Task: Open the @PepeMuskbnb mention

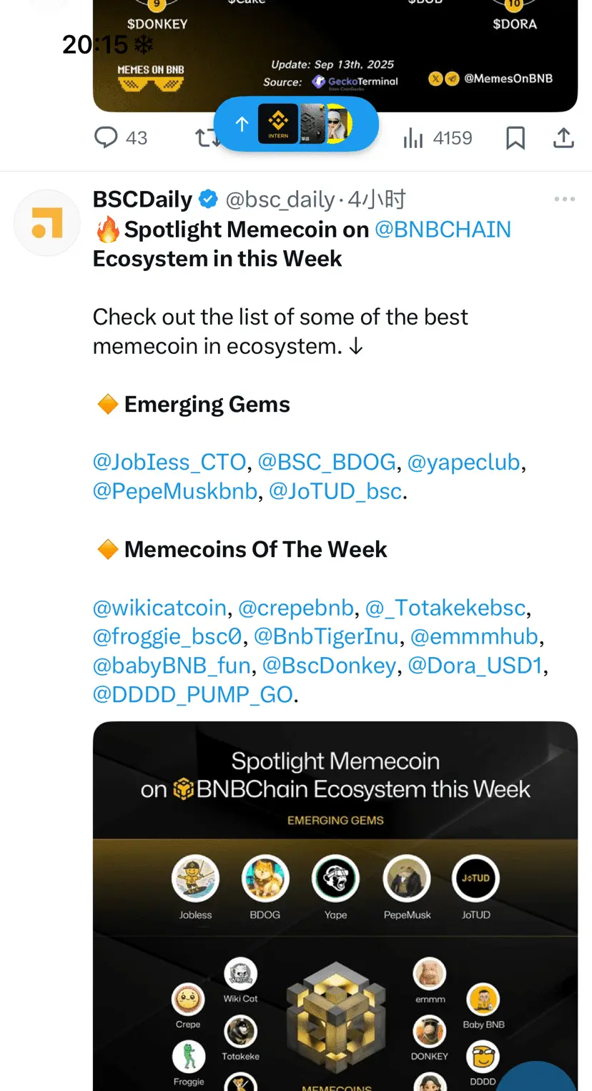Action: 175,491
